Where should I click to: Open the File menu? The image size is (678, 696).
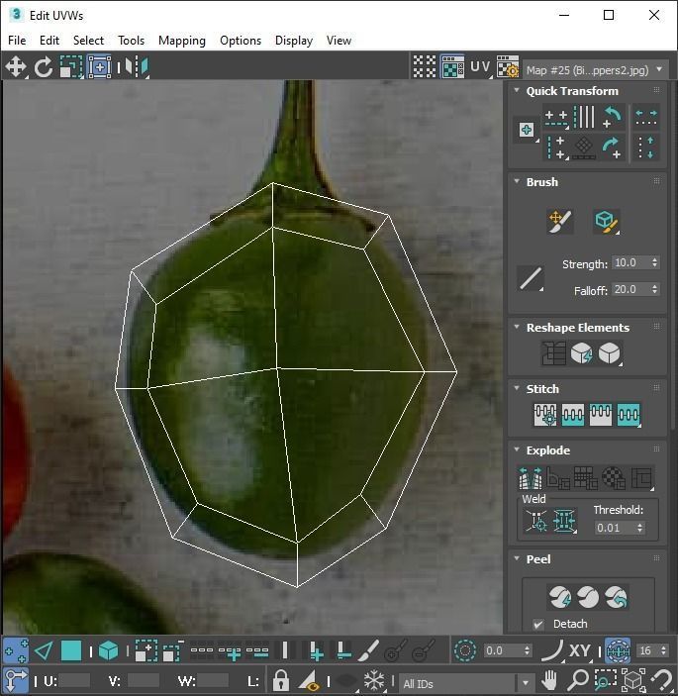coord(17,41)
